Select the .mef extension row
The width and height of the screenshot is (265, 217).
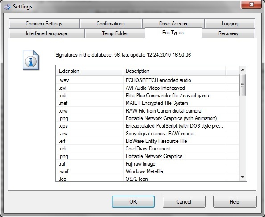(147, 103)
